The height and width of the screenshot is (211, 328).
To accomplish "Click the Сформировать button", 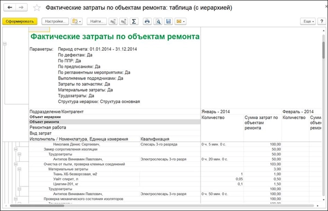I will click(x=20, y=21).
